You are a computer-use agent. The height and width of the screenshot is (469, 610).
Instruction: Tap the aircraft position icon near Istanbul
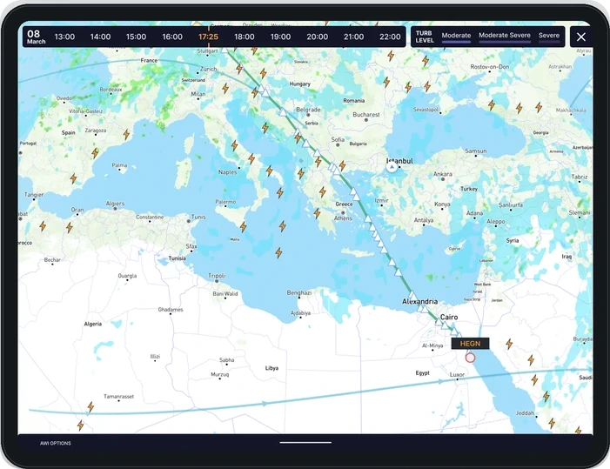(392, 167)
